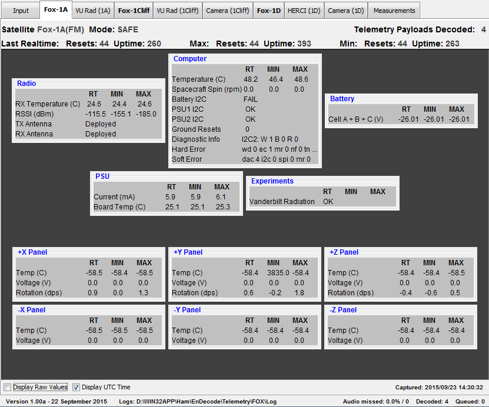Screen dimensions: 489x407
Task: Click the Diagnostic Info label
Action: (196, 139)
